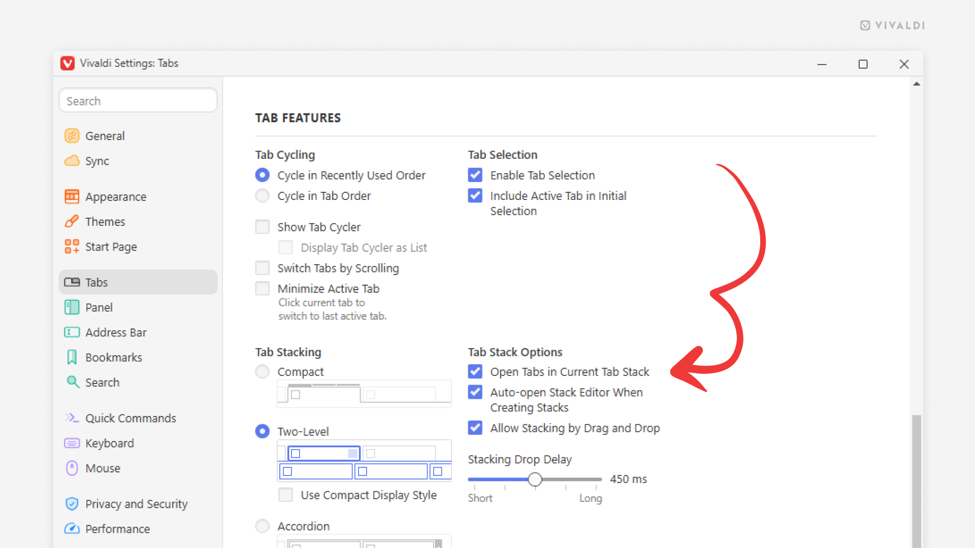This screenshot has width=975, height=548.
Task: Open Panel settings via its icon
Action: coord(72,307)
